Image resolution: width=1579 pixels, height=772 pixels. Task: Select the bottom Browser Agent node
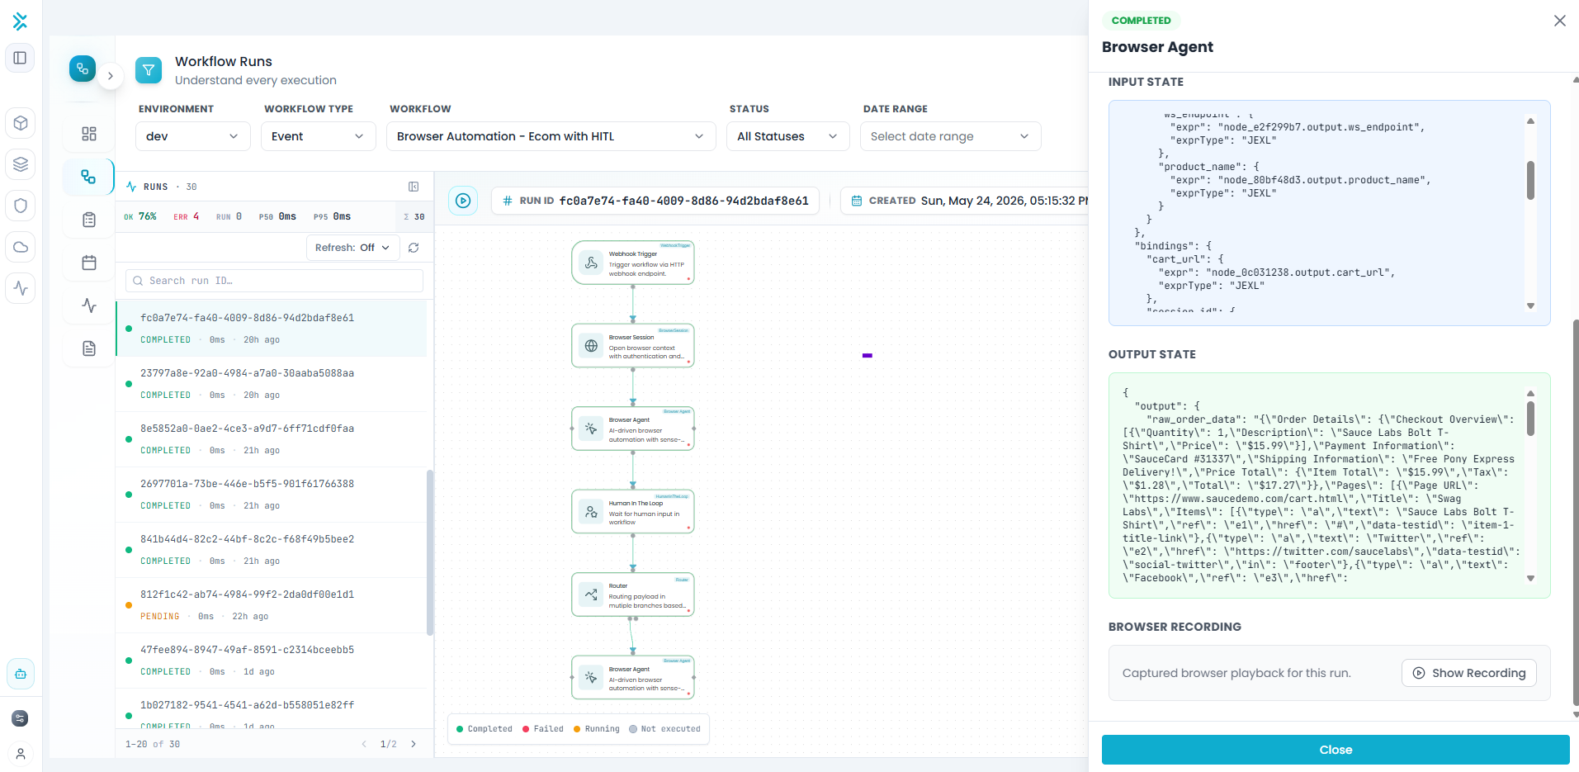tap(633, 678)
